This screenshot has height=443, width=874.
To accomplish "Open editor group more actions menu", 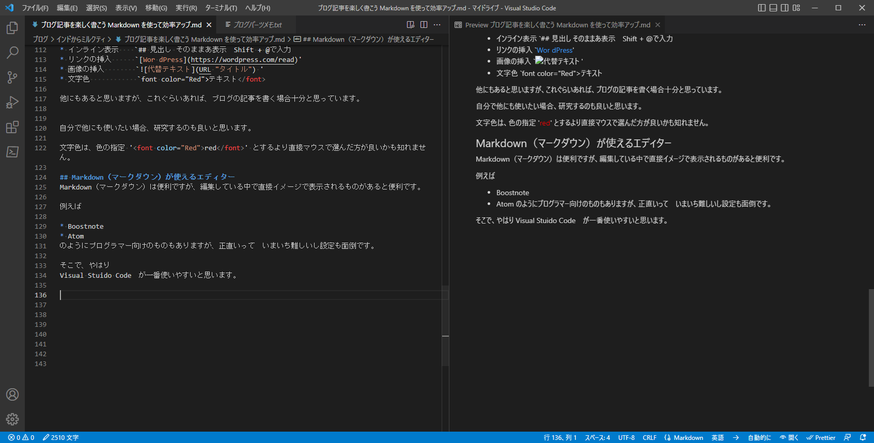I will [438, 25].
